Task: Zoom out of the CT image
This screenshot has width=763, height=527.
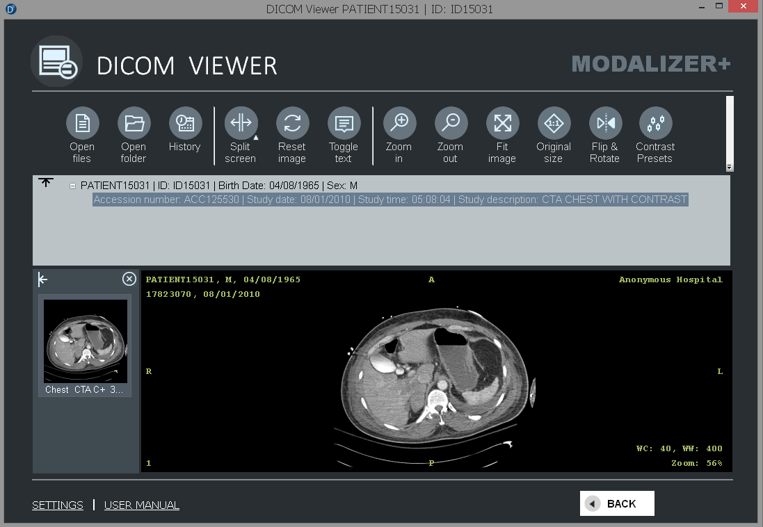Action: (451, 124)
